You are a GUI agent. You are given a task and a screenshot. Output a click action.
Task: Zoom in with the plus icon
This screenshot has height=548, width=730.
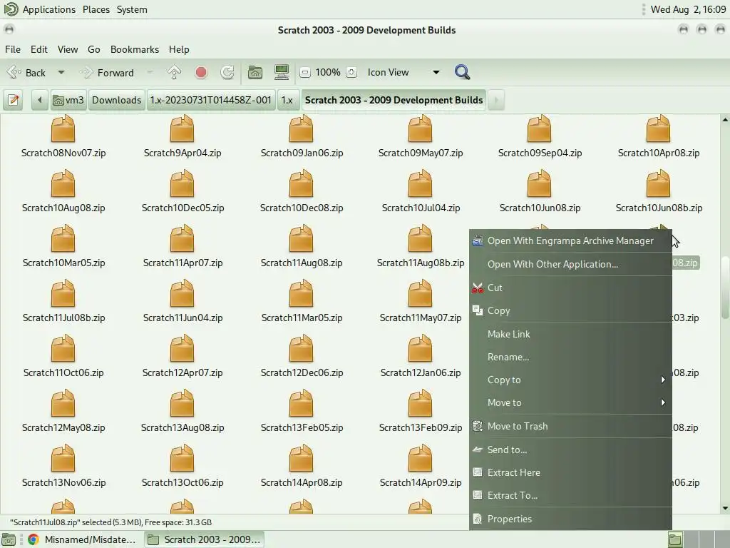point(352,73)
